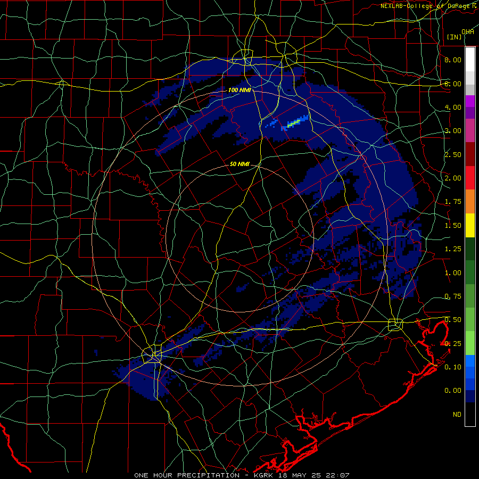Choose the dark red 2.50 swatch
The height and width of the screenshot is (479, 479).
coord(470,154)
